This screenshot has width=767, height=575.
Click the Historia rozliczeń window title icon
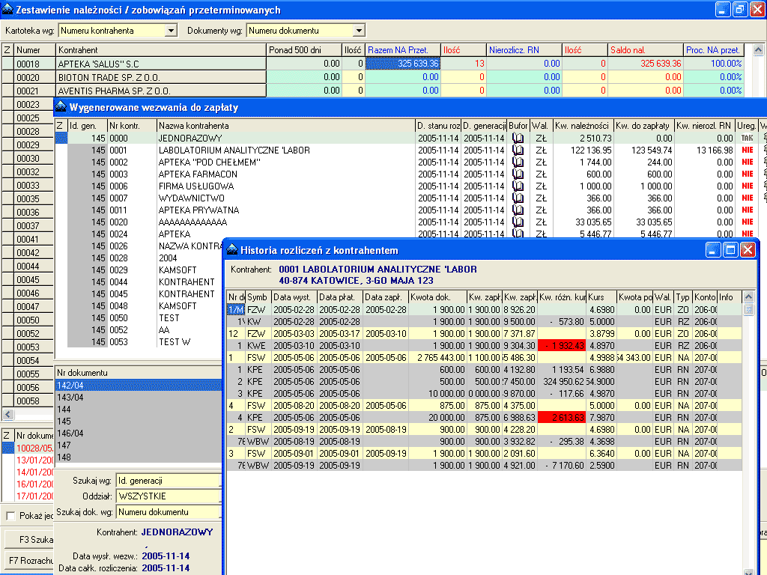coord(231,250)
